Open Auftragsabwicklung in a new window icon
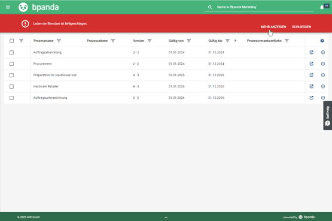The width and height of the screenshot is (332, 221). point(311,52)
